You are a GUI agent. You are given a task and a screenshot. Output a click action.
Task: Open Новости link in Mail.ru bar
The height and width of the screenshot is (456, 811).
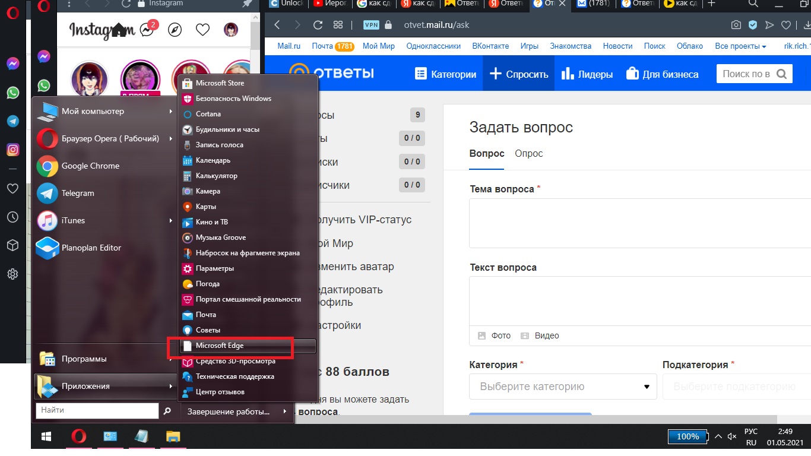617,46
